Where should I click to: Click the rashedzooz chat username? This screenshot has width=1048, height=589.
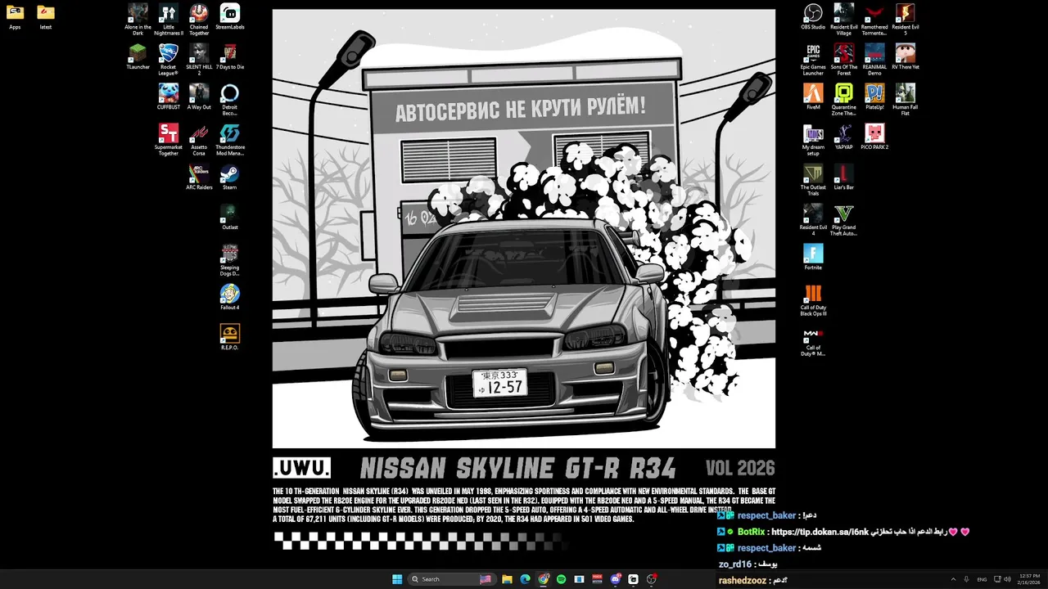coord(743,581)
